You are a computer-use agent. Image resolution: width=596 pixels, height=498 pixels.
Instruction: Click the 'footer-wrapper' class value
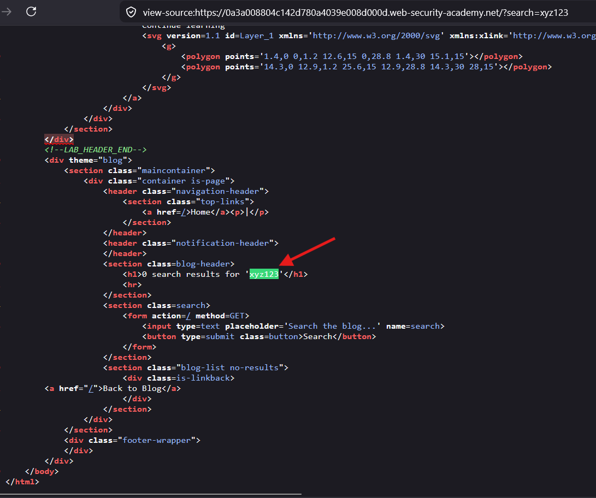click(157, 441)
